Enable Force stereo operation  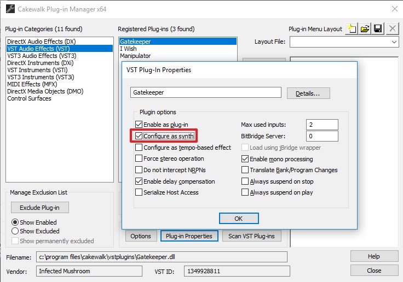click(x=139, y=159)
